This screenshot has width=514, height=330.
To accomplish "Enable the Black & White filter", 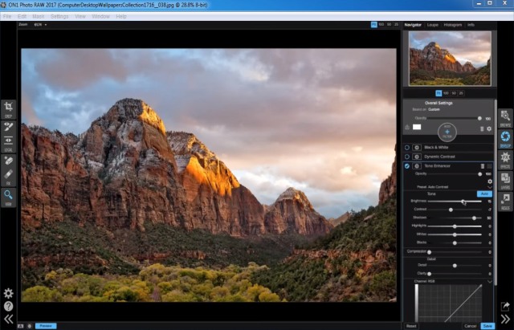I will point(407,147).
